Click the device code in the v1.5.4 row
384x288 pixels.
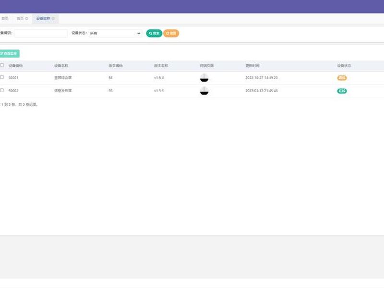pos(13,78)
